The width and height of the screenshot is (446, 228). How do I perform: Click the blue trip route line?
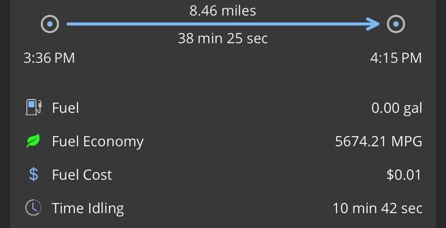click(218, 24)
